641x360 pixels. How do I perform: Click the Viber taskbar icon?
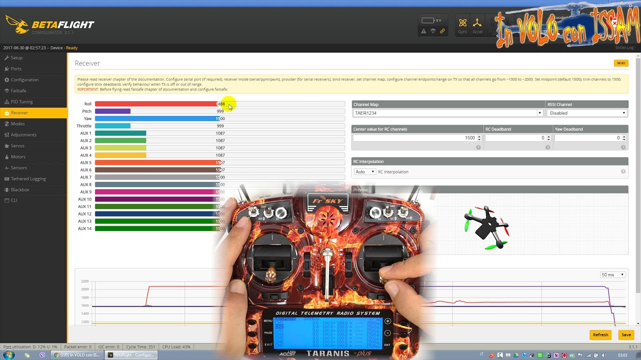click(x=42, y=355)
